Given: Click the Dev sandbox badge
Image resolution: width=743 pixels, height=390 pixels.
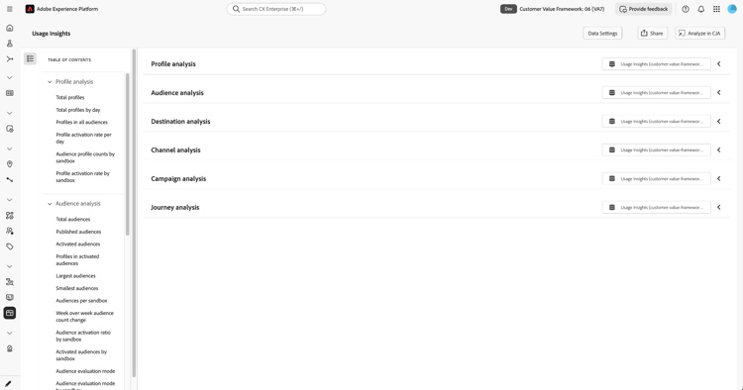Looking at the screenshot, I should [508, 9].
